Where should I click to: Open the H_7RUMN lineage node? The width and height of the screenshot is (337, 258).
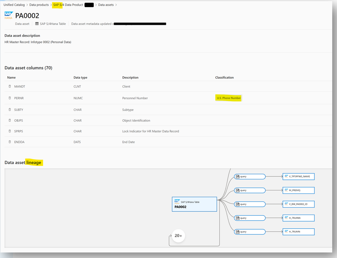tap(299, 232)
